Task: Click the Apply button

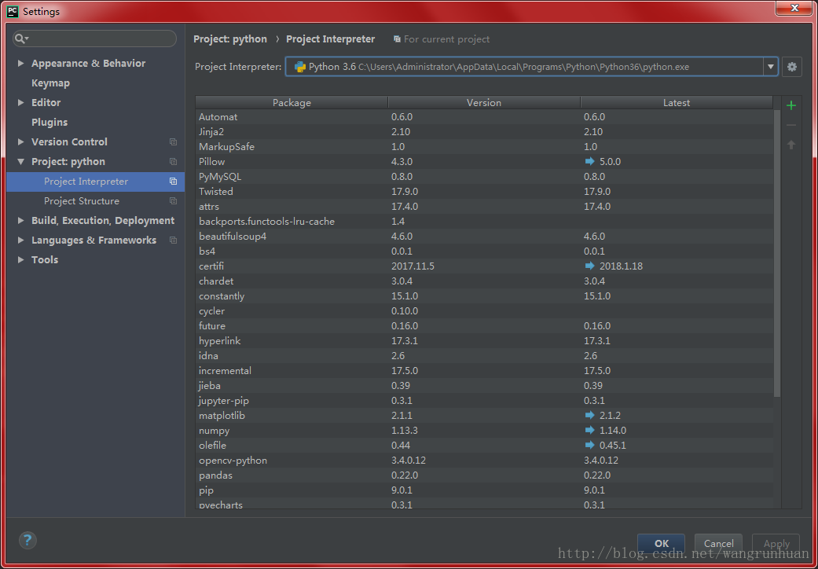Action: 776,543
